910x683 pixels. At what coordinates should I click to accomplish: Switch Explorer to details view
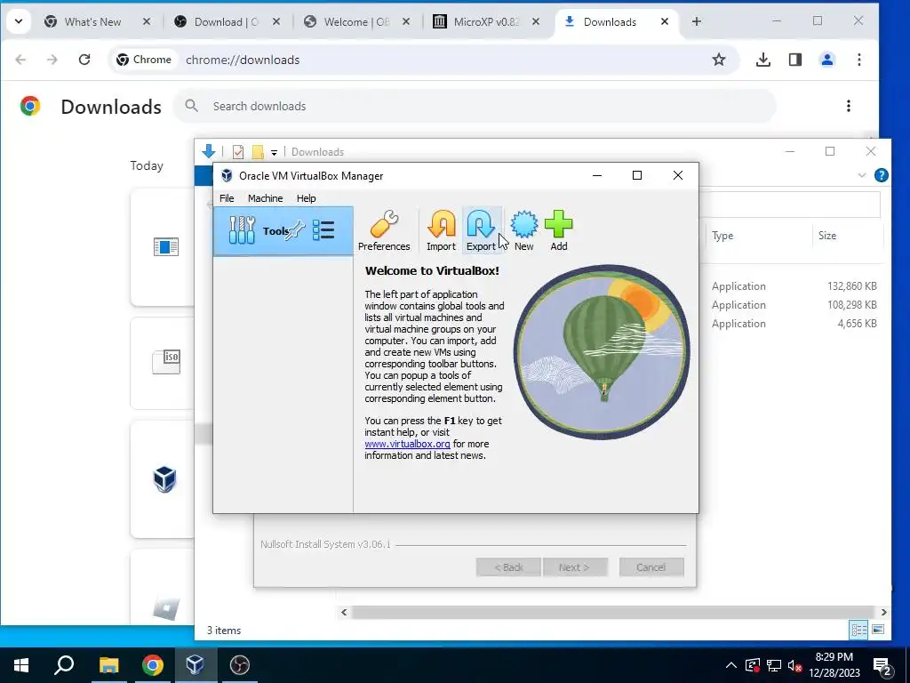pos(859,630)
